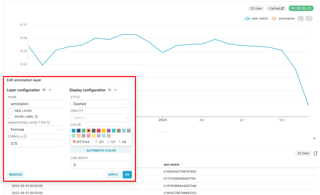
Task: Pick the dark gray color swatch
Action: coord(94,131)
